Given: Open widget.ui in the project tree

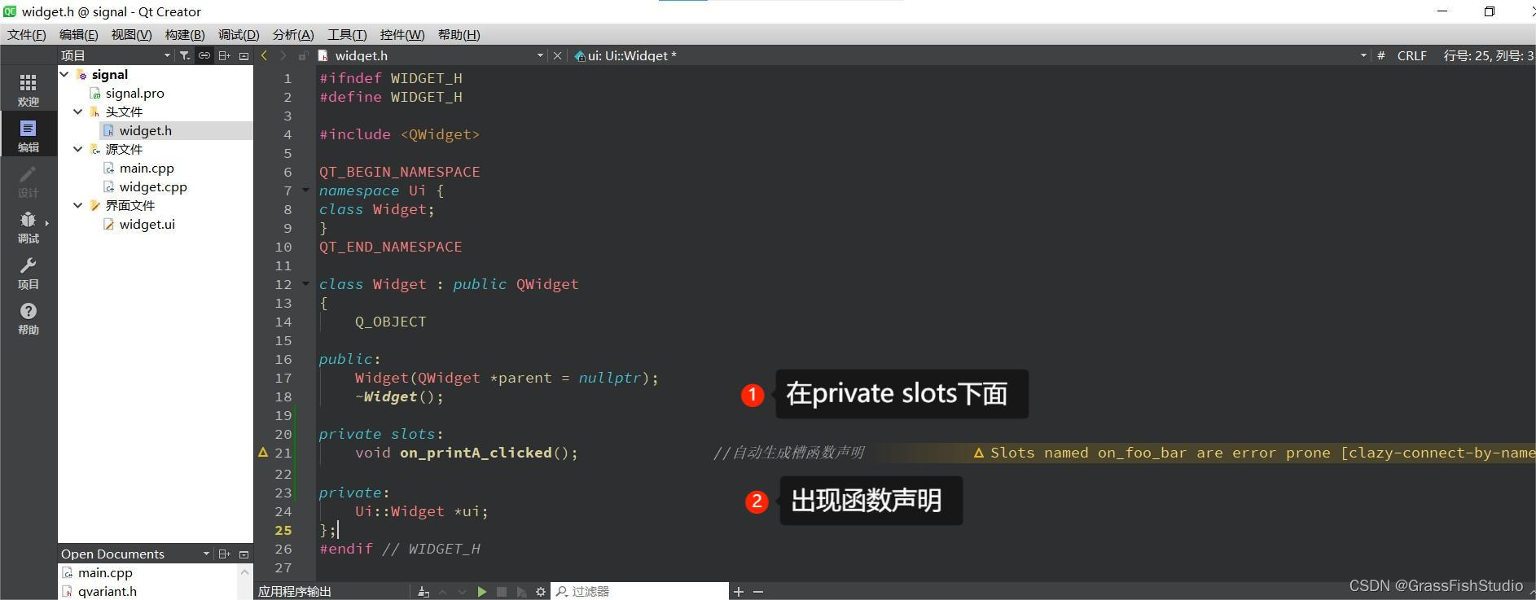Looking at the screenshot, I should (x=147, y=224).
